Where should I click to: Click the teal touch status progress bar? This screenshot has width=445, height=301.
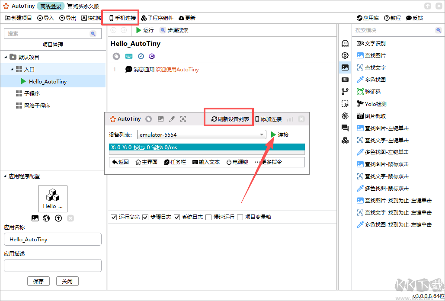coord(207,147)
